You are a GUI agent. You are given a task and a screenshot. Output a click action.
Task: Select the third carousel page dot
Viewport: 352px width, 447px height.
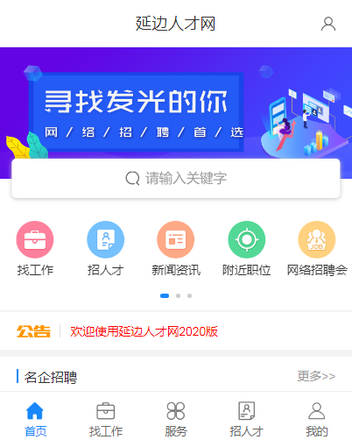point(189,295)
